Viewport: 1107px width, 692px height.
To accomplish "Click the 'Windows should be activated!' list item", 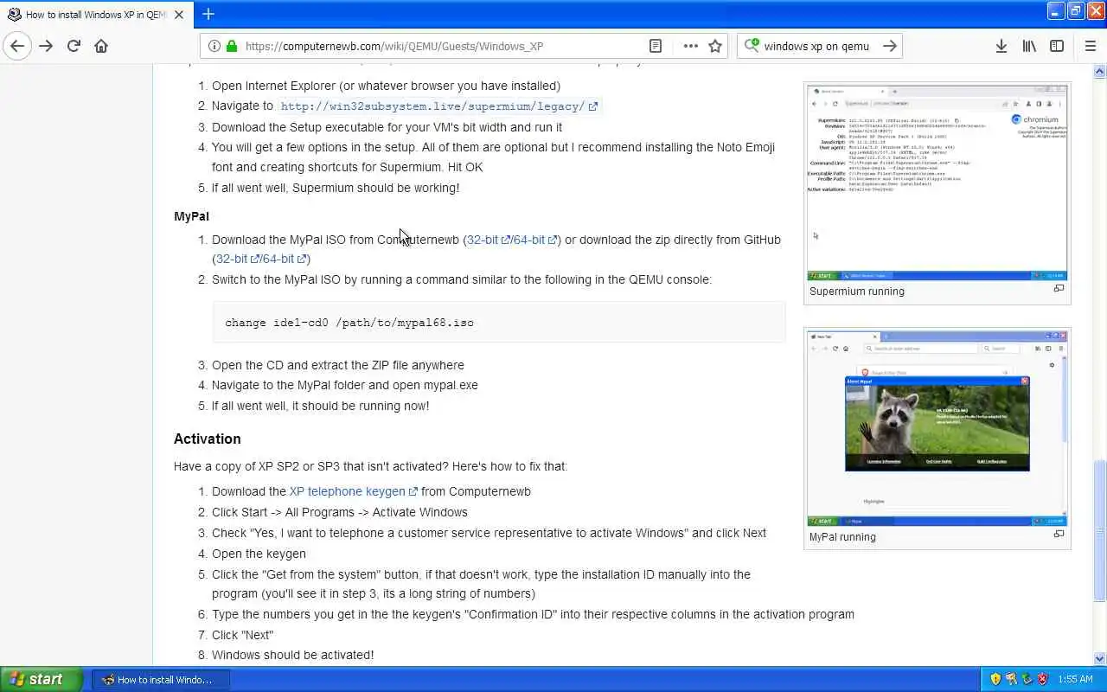I will pos(293,655).
